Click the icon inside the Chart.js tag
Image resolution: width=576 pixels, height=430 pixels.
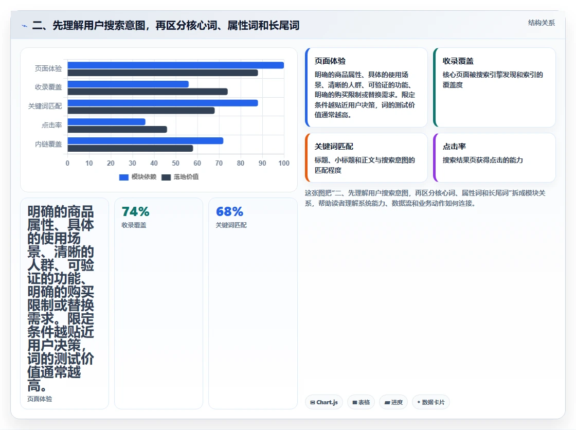[313, 402]
